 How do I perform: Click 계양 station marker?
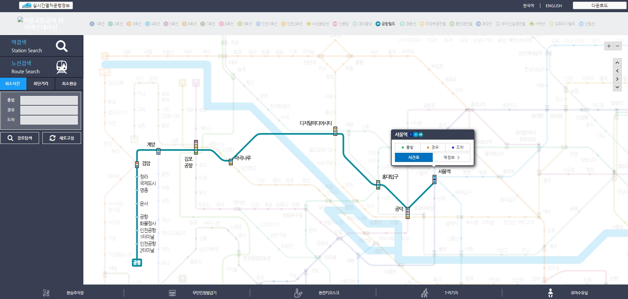pos(159,151)
